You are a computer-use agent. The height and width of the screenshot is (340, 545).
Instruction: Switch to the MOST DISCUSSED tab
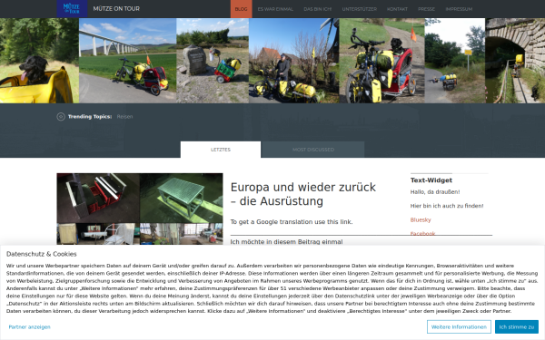[312, 150]
